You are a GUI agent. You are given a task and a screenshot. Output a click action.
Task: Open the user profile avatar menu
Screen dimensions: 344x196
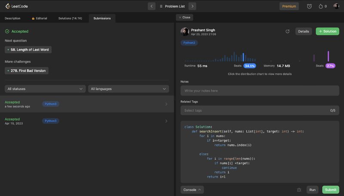(336, 6)
